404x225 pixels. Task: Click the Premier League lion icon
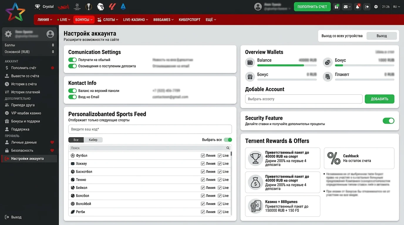[x=100, y=6]
